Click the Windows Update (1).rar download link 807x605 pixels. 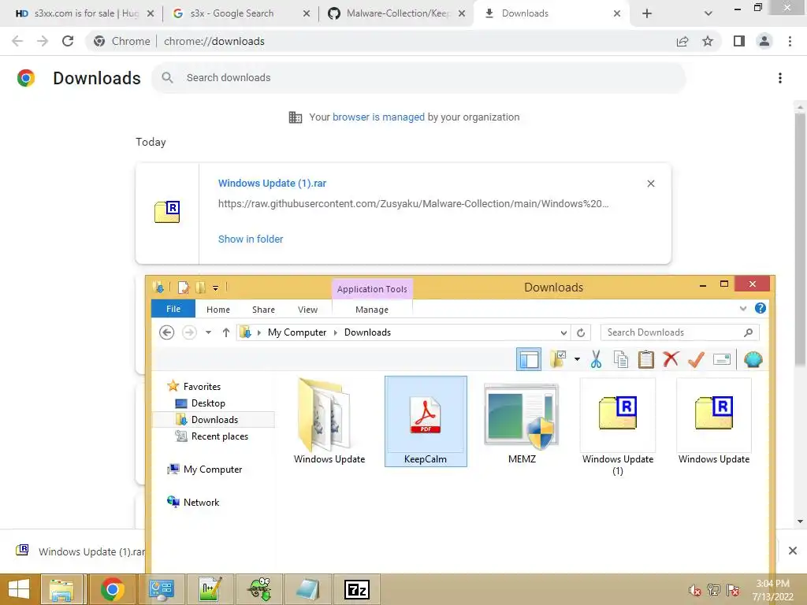point(272,183)
